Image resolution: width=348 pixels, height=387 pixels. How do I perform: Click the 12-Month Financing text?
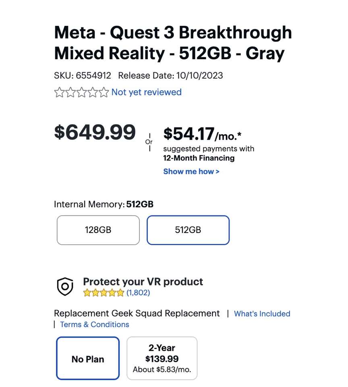click(x=199, y=158)
